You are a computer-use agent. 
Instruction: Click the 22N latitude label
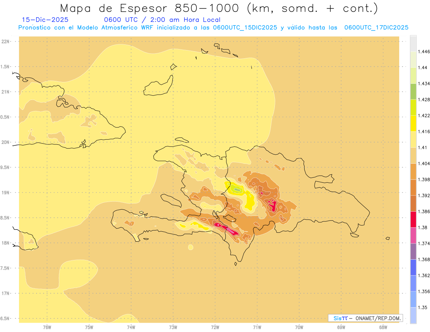(6, 42)
